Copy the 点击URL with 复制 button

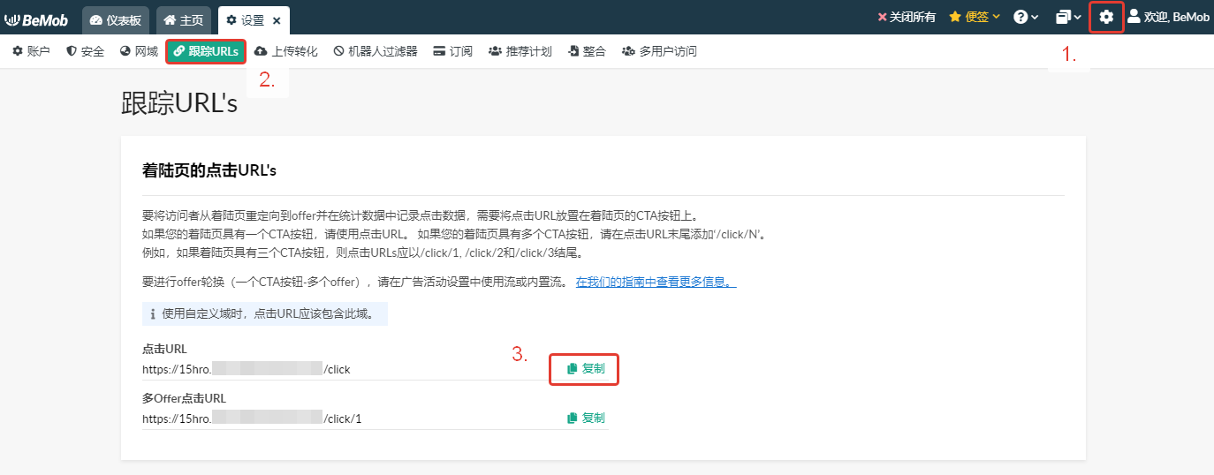586,368
